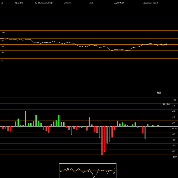Click the MR panel title text
The height and width of the screenshot is (178, 178).
point(159,93)
